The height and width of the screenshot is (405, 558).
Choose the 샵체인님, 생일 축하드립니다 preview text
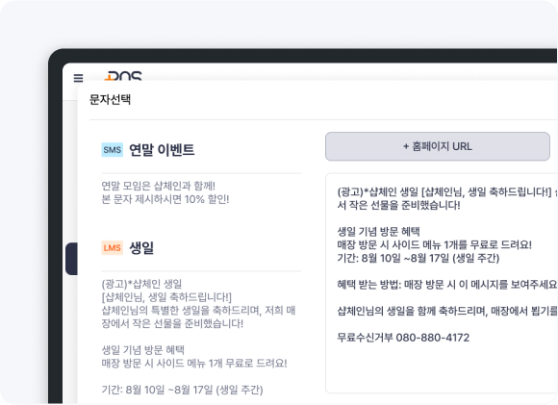166,297
